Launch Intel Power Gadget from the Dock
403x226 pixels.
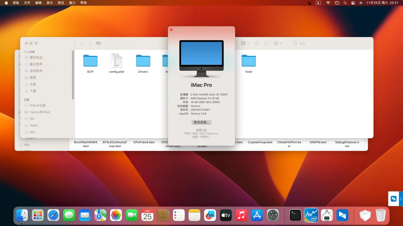click(x=311, y=215)
